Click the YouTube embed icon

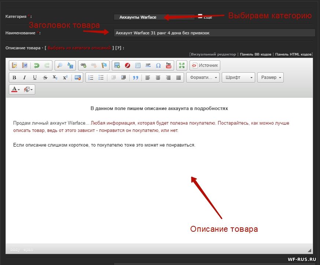click(x=168, y=65)
